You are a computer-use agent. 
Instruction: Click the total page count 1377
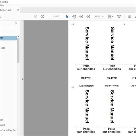57,17
